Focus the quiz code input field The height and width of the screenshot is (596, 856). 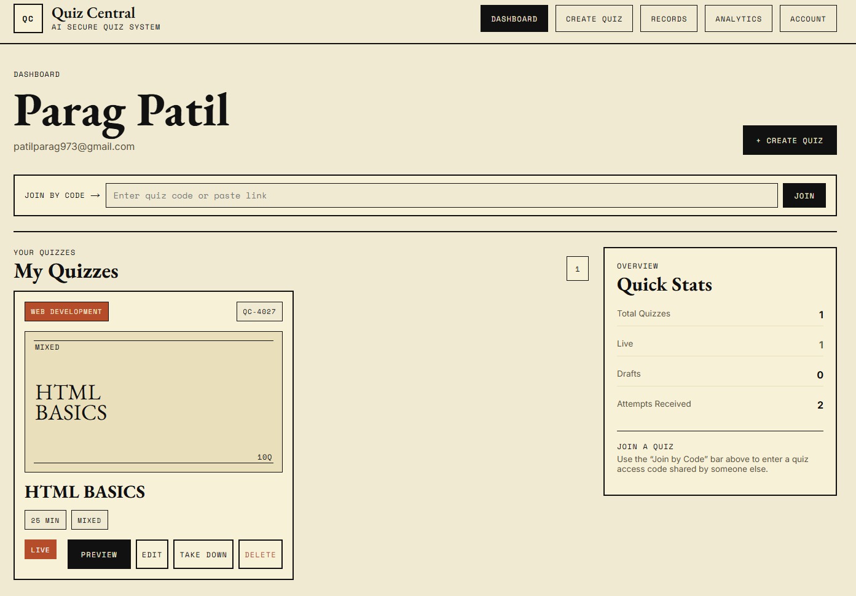click(442, 195)
